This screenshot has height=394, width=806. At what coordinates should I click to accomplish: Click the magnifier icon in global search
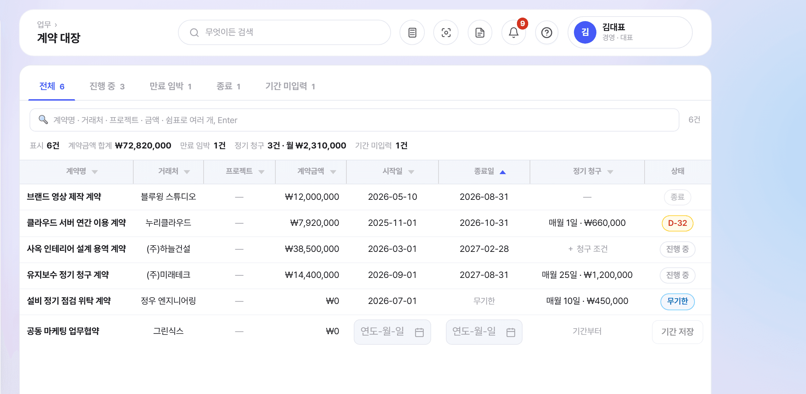(194, 33)
